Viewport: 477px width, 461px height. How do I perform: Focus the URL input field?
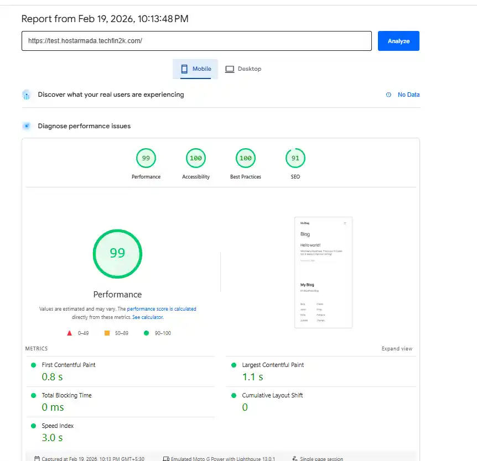[x=196, y=41]
